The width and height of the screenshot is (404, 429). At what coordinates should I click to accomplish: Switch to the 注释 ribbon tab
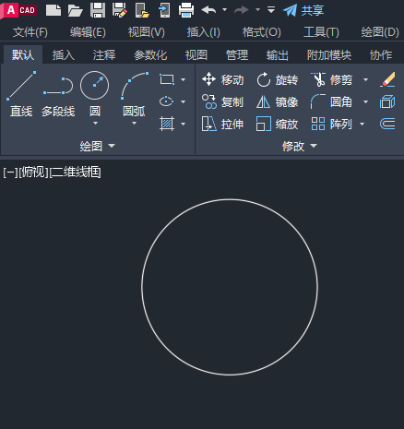coord(104,55)
